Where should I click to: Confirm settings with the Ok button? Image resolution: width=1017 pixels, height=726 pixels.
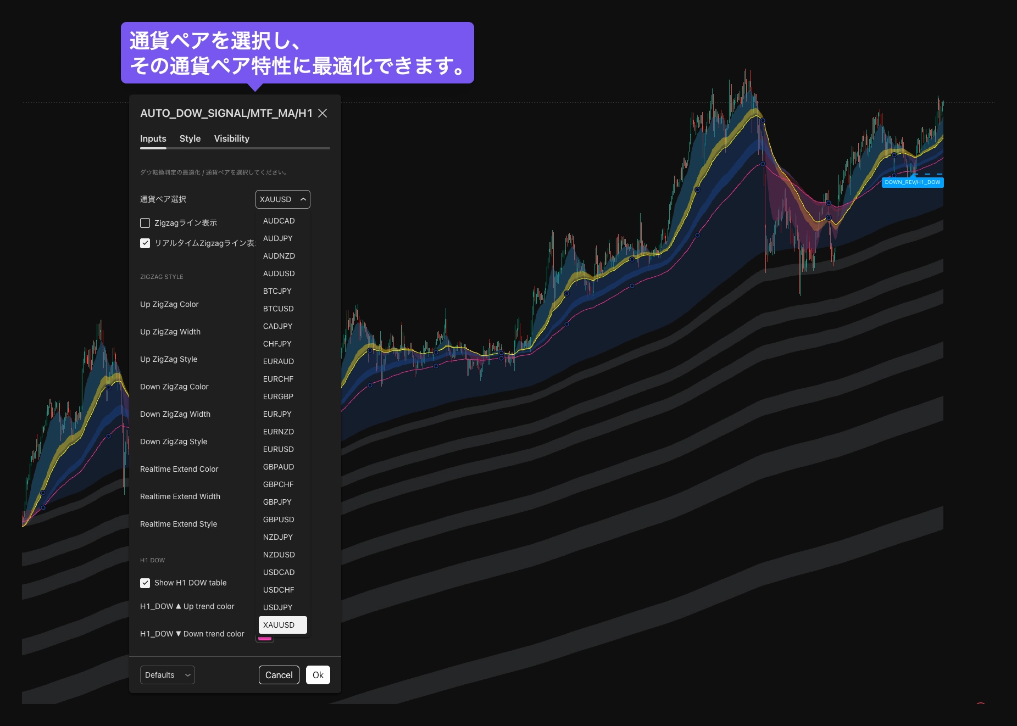pos(318,675)
